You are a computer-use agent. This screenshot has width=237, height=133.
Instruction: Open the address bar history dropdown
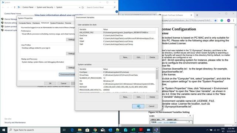(x=80, y=7)
